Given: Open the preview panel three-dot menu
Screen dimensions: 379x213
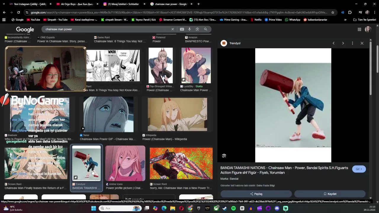Looking at the screenshot, I should pyautogui.click(x=352, y=43).
